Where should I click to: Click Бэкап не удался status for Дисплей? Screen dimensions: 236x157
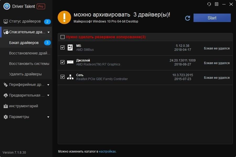(x=217, y=63)
